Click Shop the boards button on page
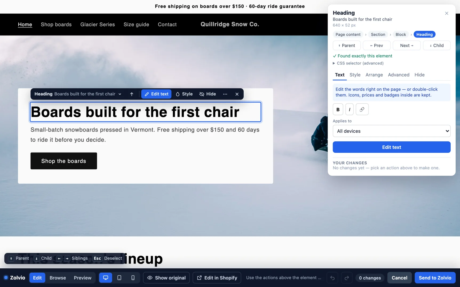 [64, 161]
